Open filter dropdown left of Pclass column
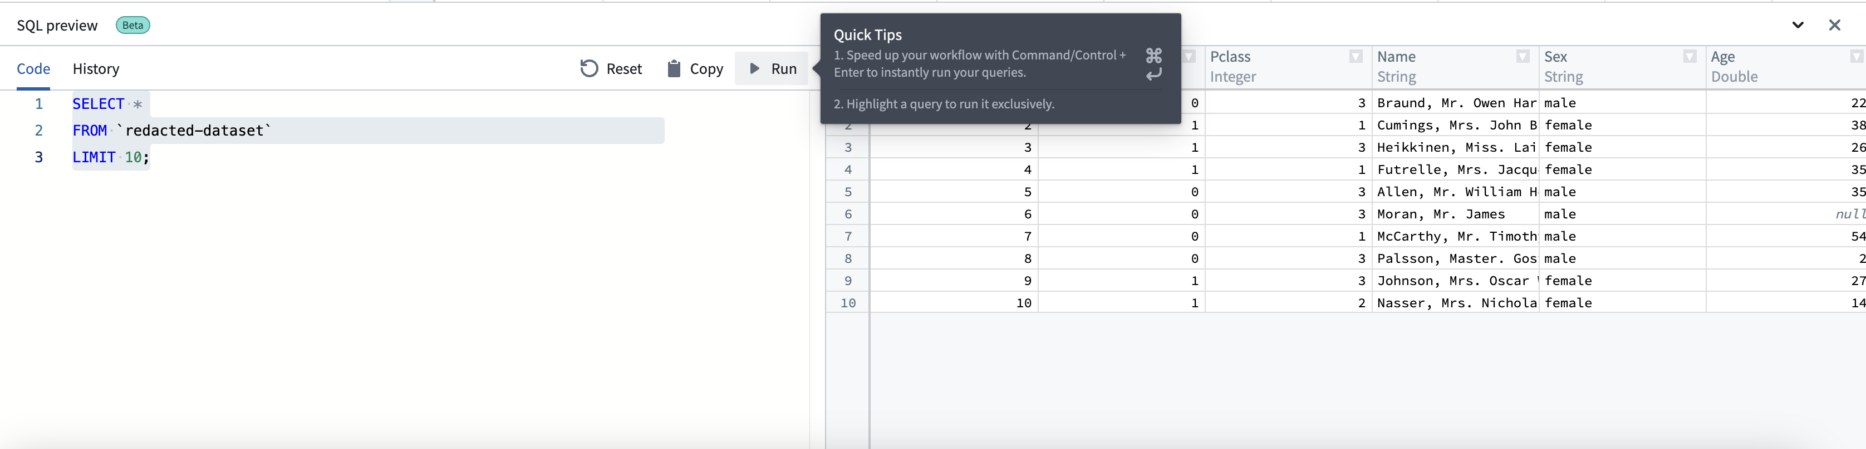The image size is (1866, 449). tap(1189, 56)
